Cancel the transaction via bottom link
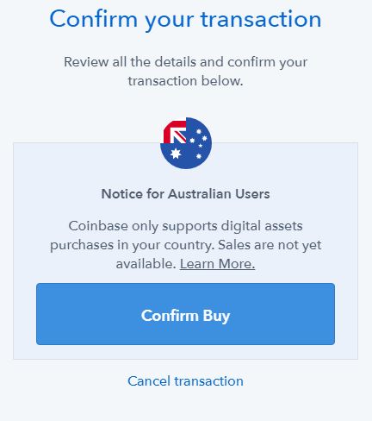372x421 pixels. pyautogui.click(x=185, y=381)
